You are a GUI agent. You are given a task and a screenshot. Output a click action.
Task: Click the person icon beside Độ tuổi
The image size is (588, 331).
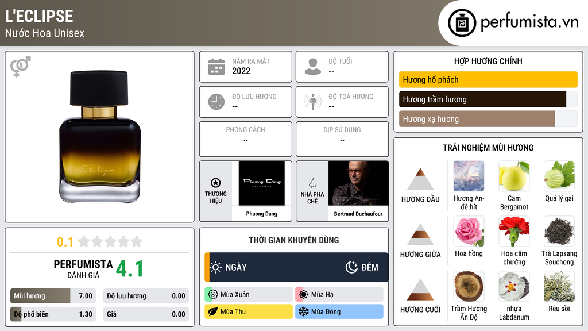click(x=313, y=67)
